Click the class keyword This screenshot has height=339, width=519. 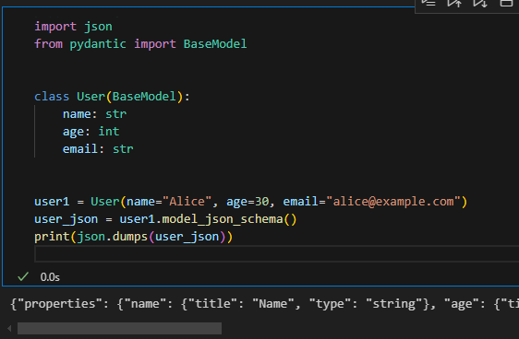[x=52, y=97]
